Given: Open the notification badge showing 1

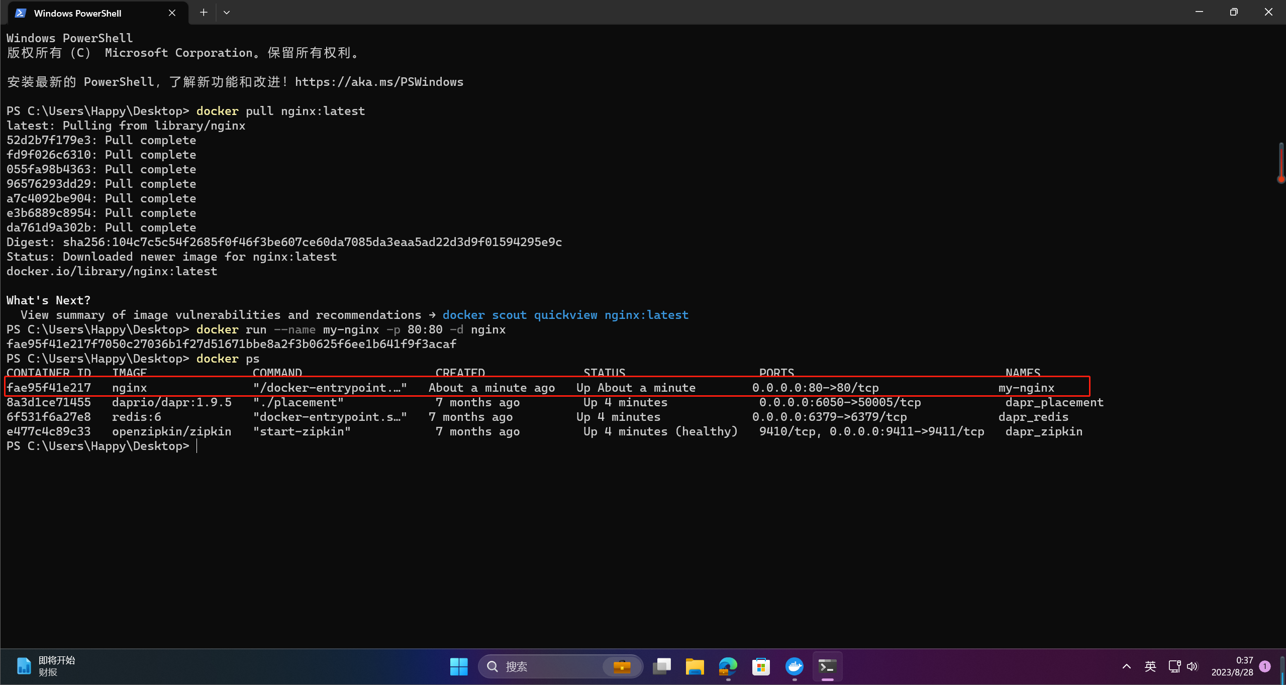Looking at the screenshot, I should (x=1265, y=666).
